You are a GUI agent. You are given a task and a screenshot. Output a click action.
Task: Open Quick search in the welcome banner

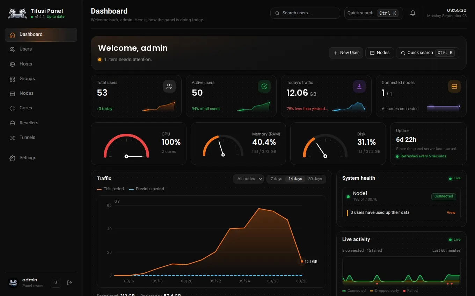pyautogui.click(x=427, y=53)
